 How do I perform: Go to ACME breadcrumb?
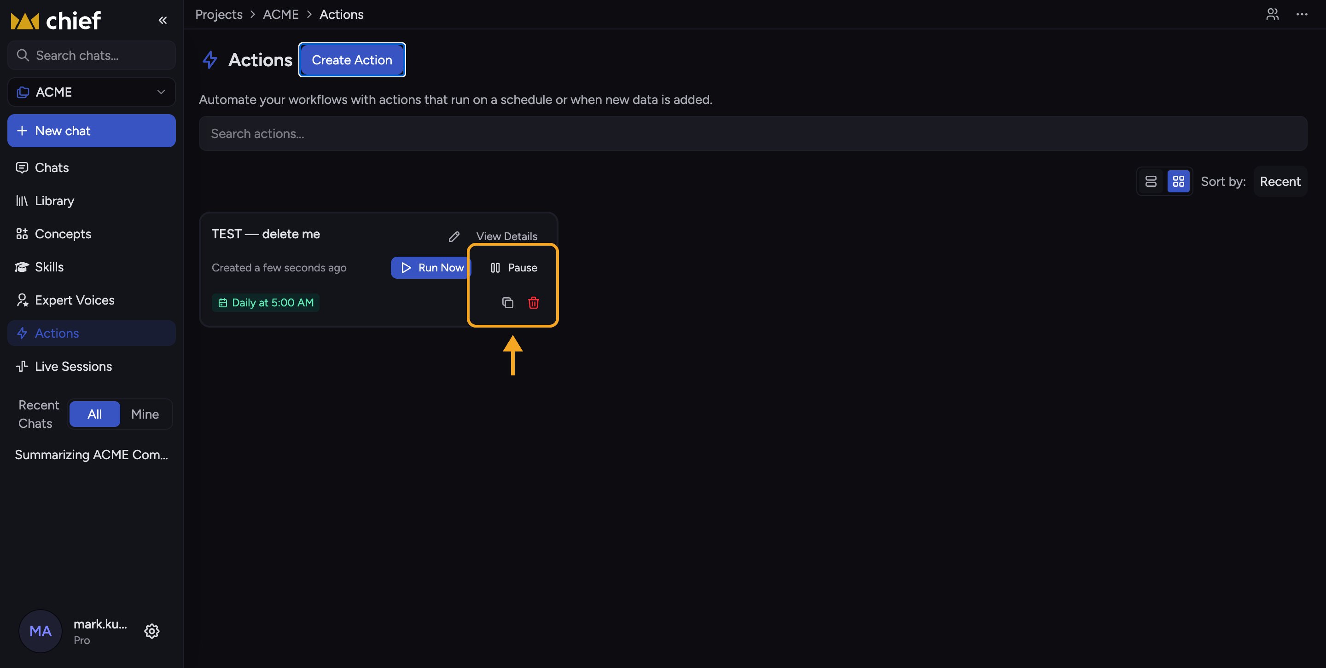(x=280, y=14)
